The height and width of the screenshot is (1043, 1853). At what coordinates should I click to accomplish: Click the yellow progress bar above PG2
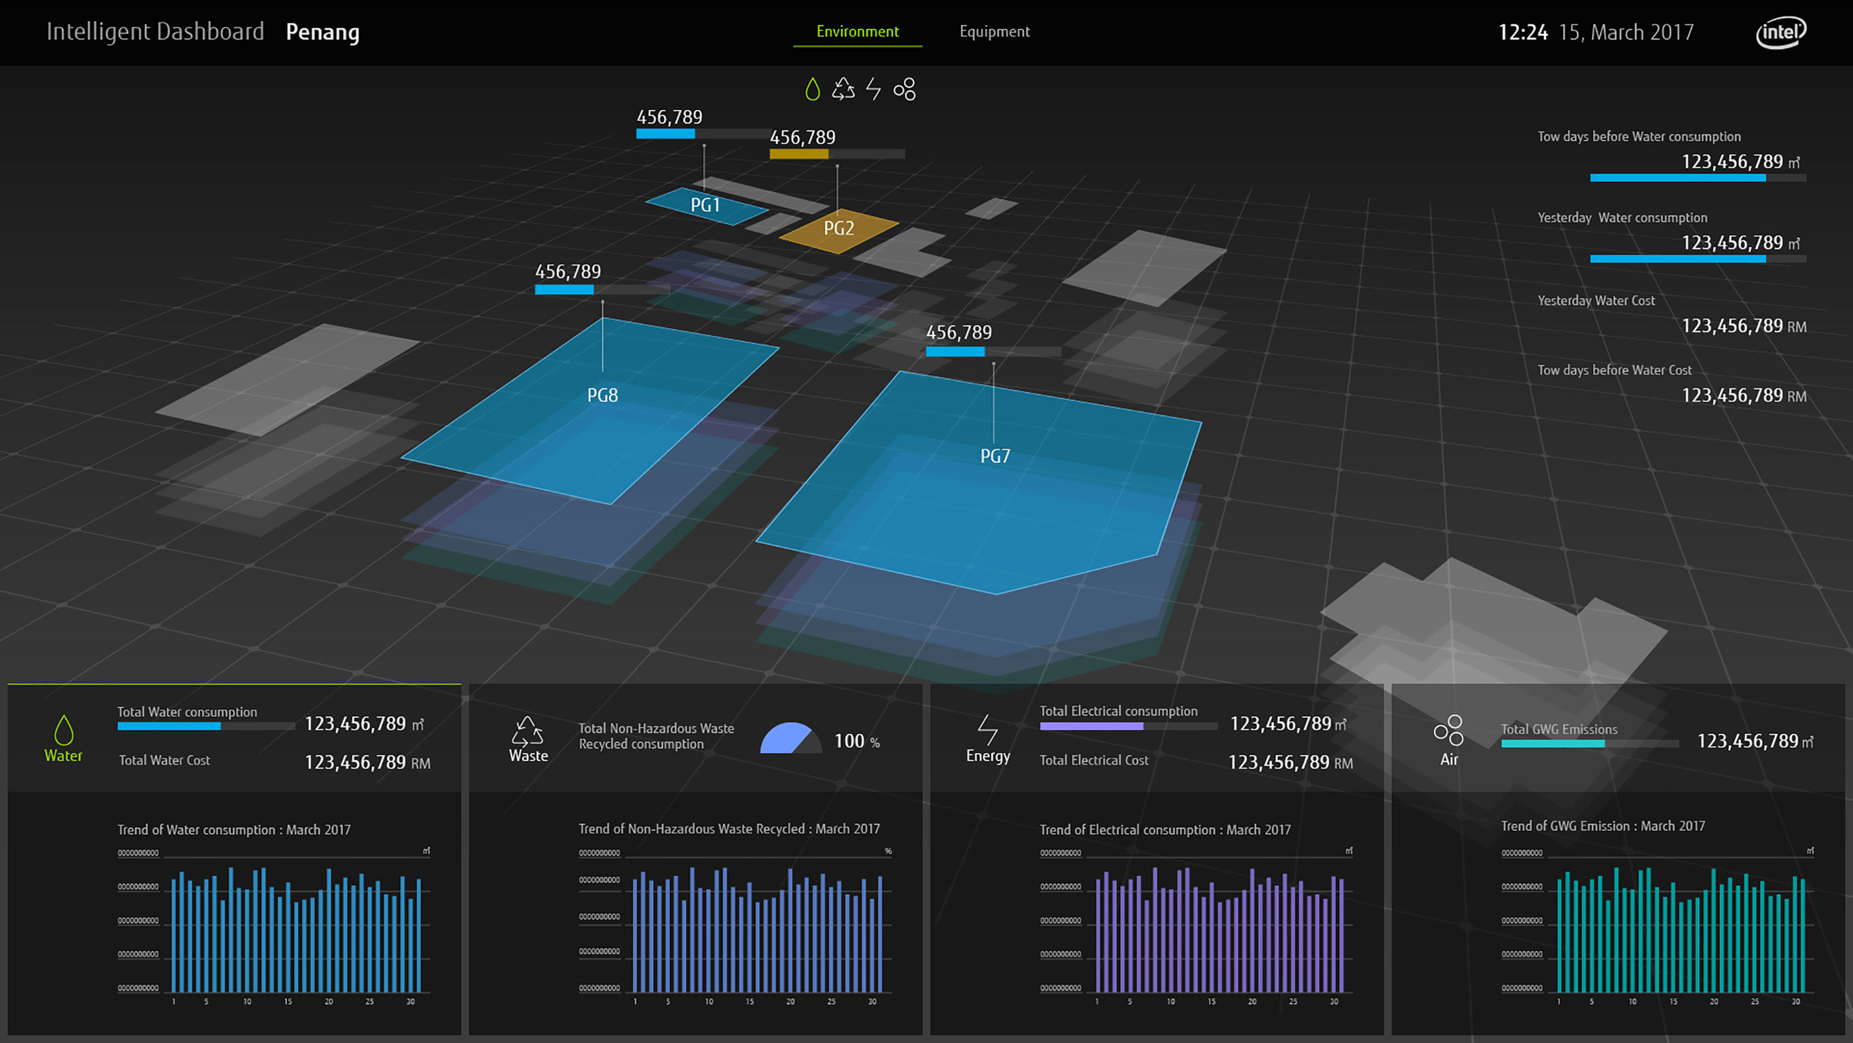[x=837, y=154]
